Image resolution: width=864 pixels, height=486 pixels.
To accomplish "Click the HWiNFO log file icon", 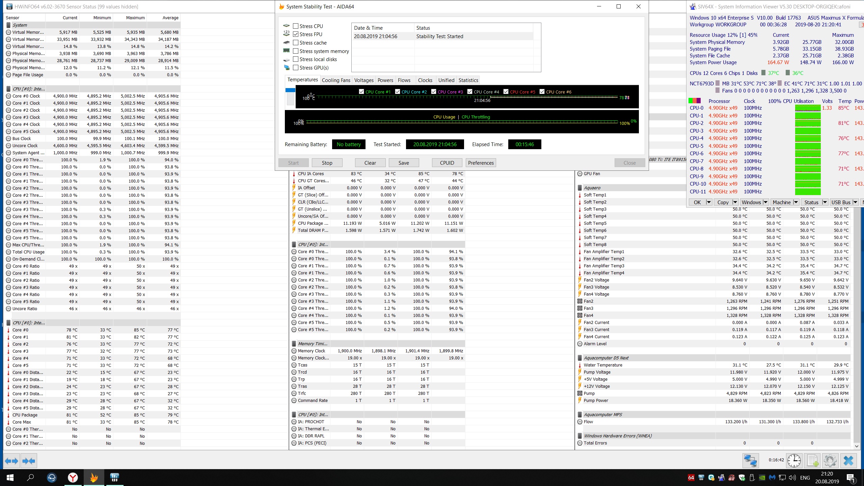I will click(812, 461).
